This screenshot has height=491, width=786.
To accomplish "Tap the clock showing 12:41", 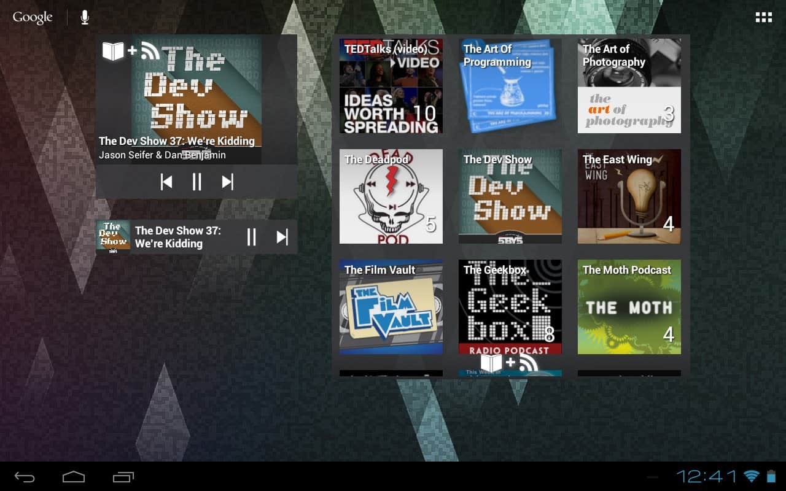I will pyautogui.click(x=706, y=476).
